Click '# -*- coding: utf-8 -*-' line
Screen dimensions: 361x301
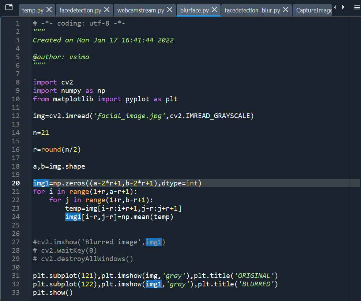(79, 23)
